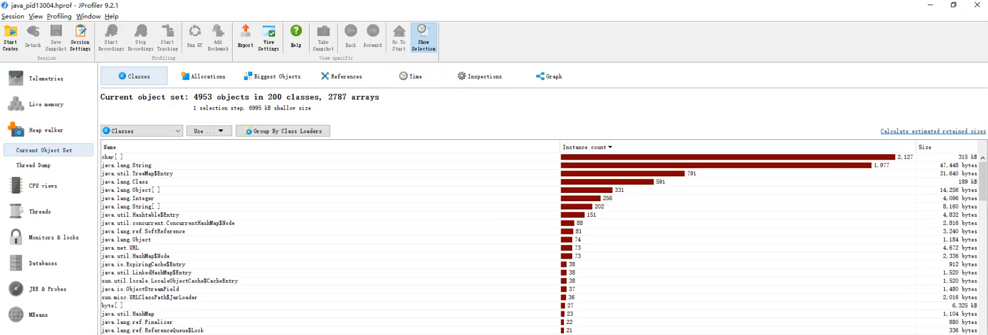988x335 pixels.
Task: Select the char[ ] class row
Action: pos(539,157)
